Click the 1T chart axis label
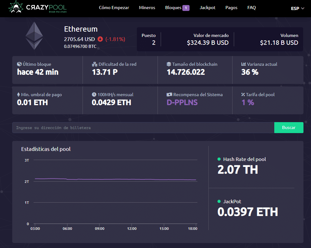Viewport: 311px width, 248px height. click(27, 203)
